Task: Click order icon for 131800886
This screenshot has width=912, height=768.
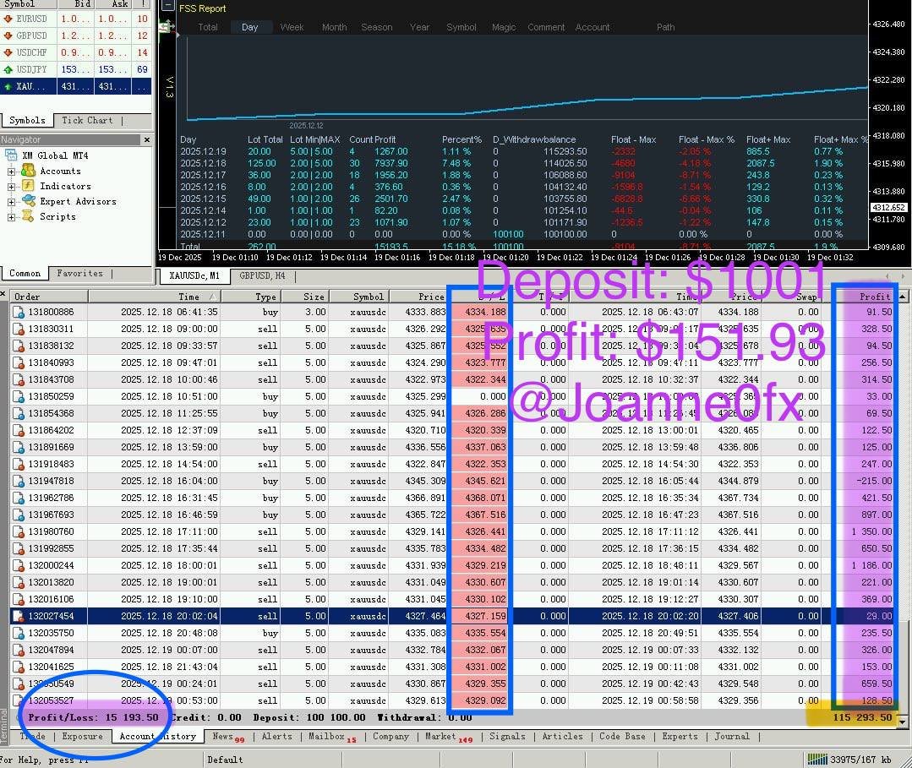Action: (19, 313)
